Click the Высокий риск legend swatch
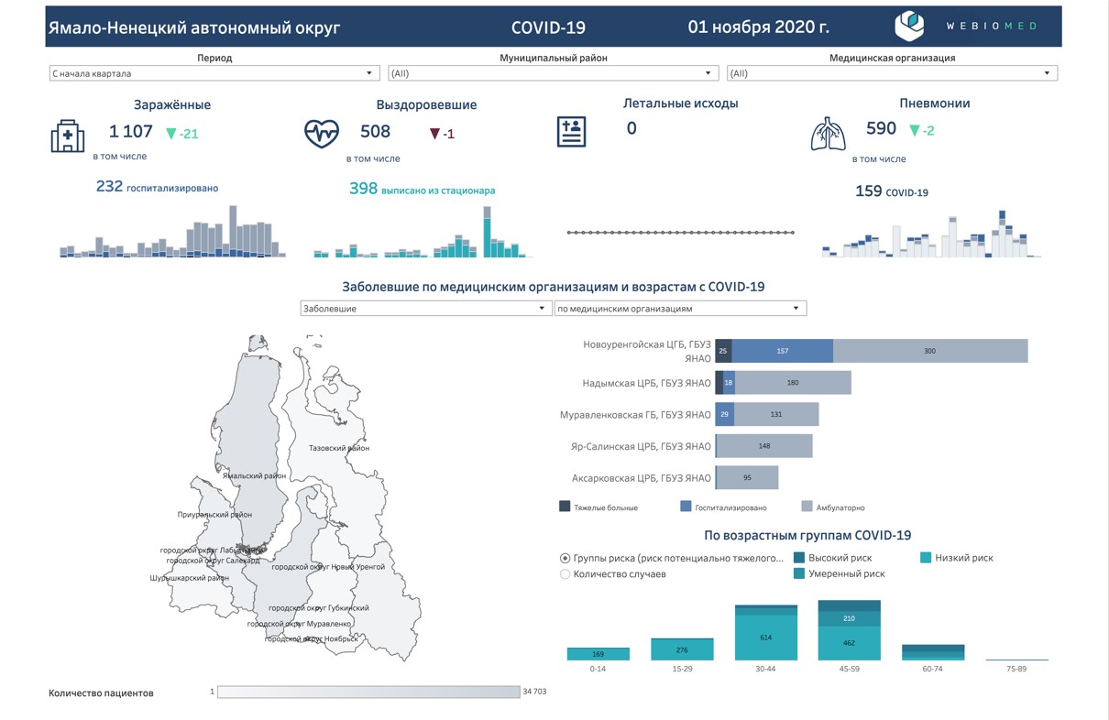 (799, 557)
